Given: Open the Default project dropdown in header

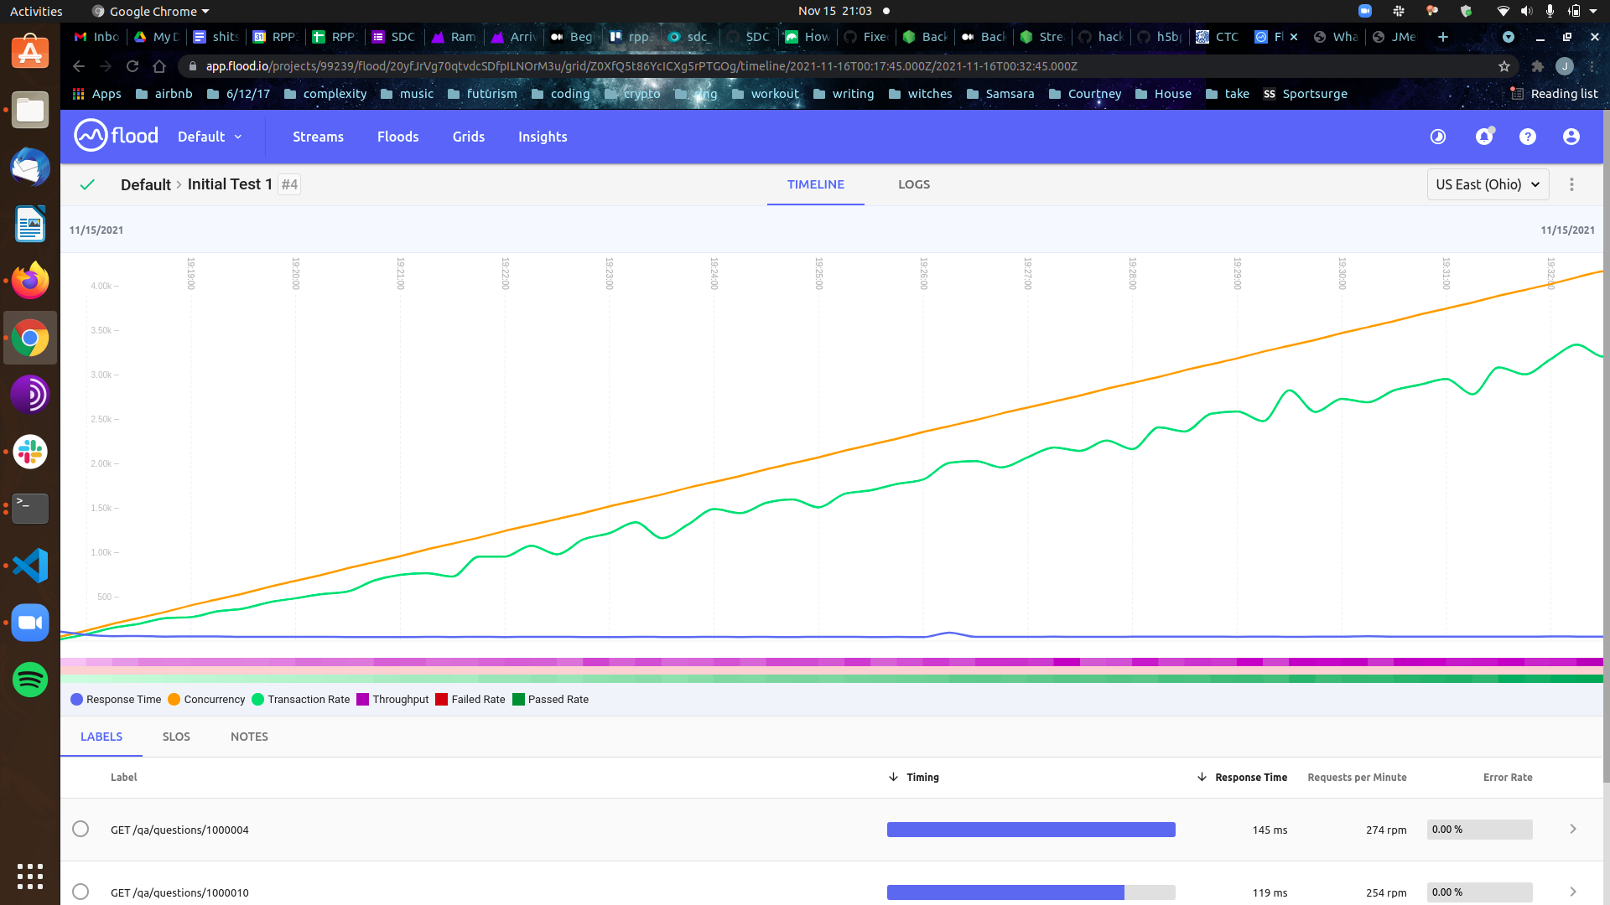Looking at the screenshot, I should [210, 137].
